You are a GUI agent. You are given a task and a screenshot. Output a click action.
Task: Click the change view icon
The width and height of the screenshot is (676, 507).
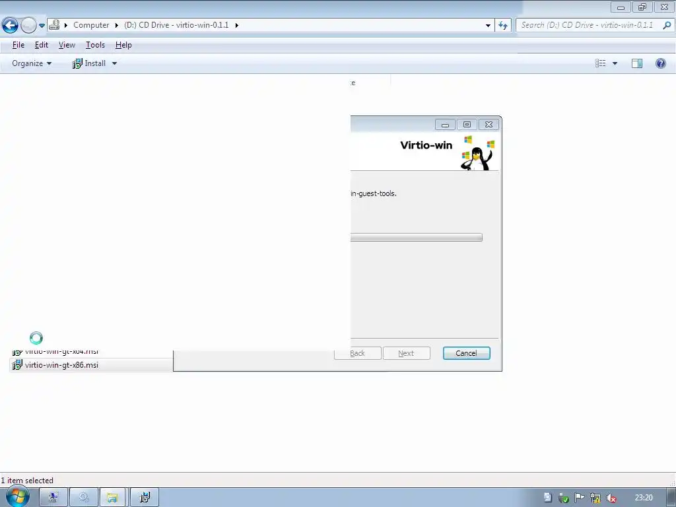click(601, 63)
